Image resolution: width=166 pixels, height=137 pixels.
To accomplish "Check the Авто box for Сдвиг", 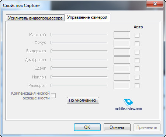I will (137, 69).
